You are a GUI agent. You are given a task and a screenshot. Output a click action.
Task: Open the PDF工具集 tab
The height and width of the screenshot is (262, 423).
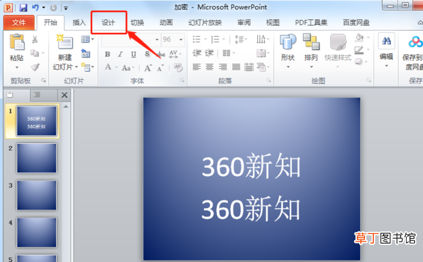click(x=311, y=23)
